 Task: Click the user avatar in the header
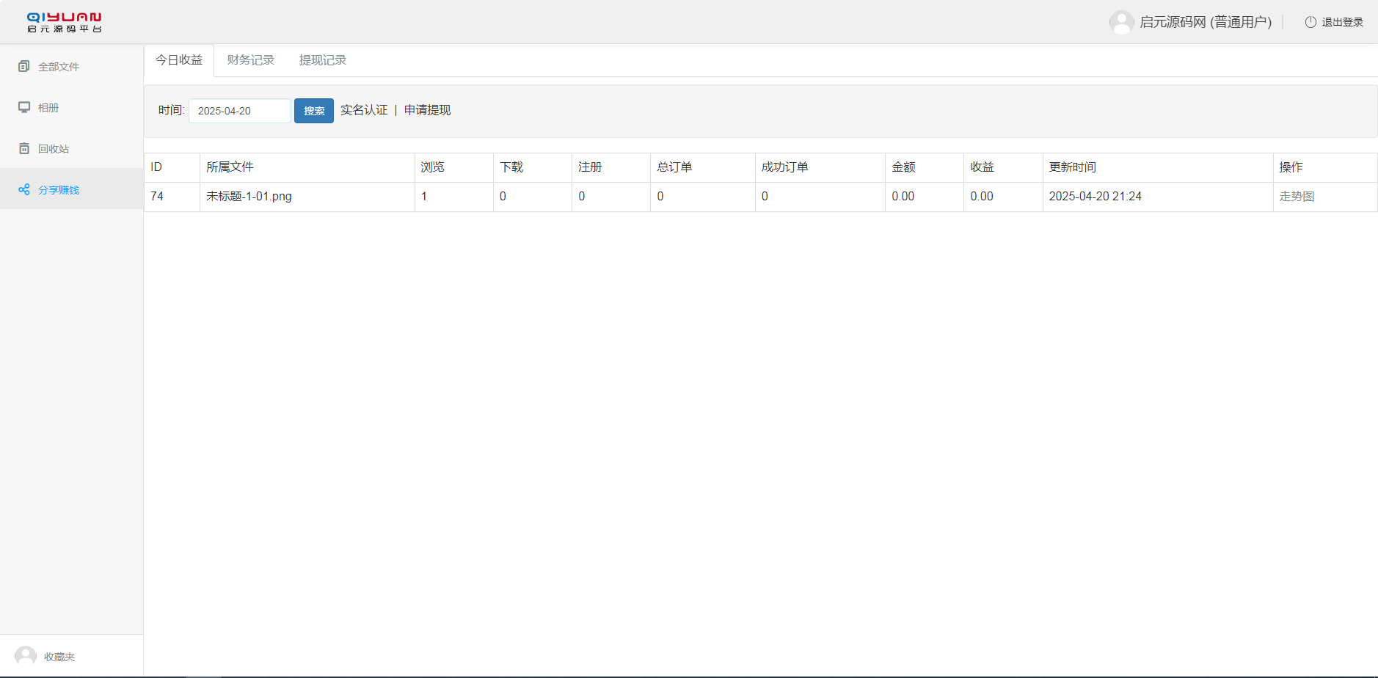pyautogui.click(x=1121, y=22)
